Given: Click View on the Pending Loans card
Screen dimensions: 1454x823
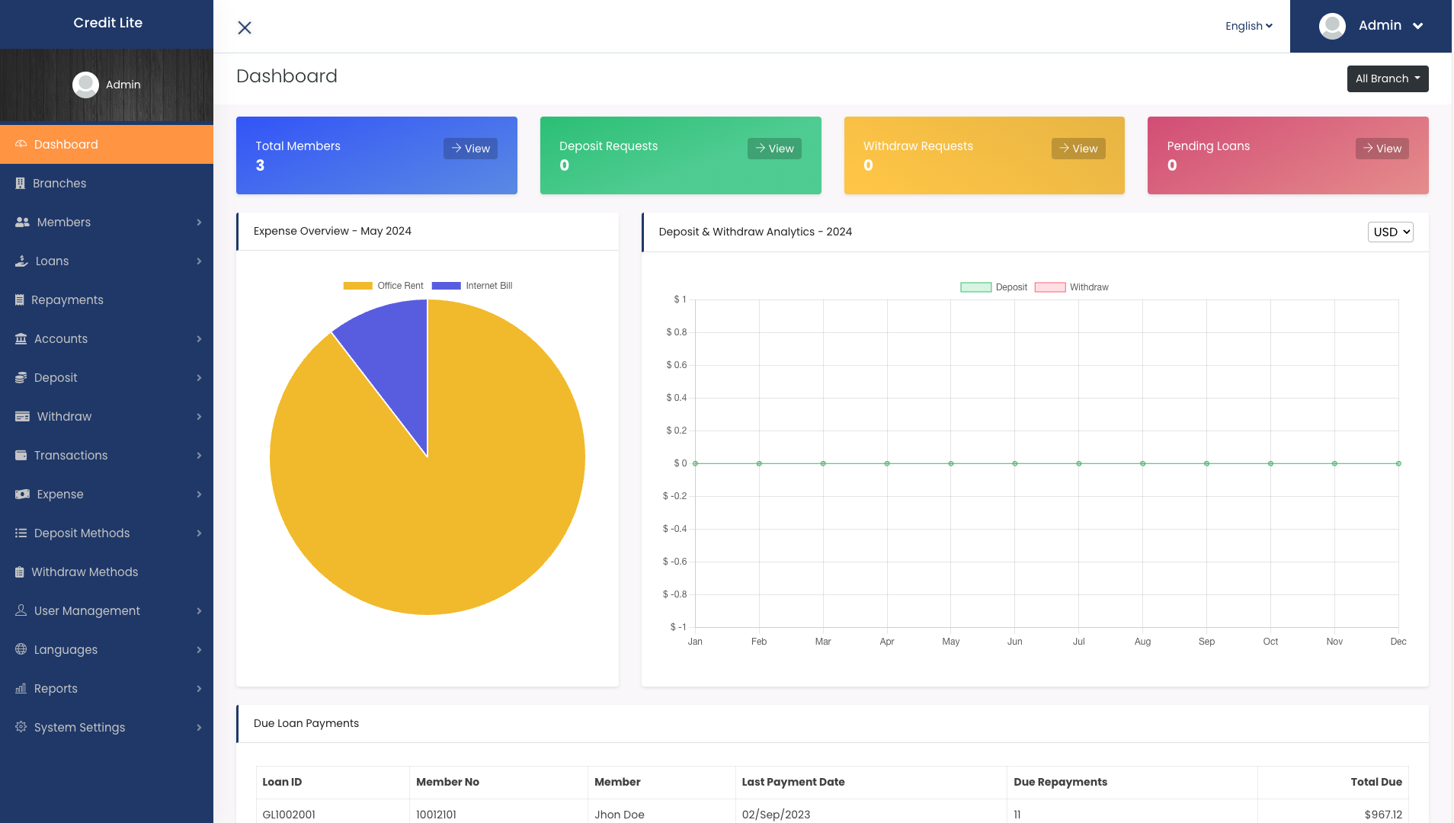Looking at the screenshot, I should [1382, 149].
